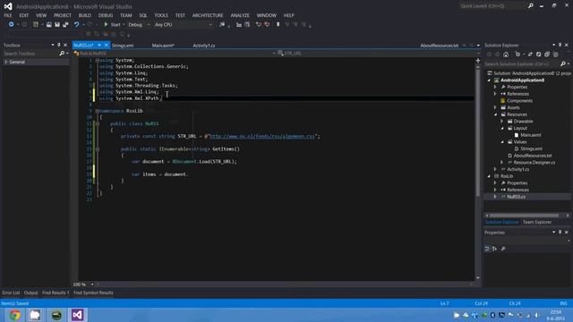
Task: Open the Find Symbol Results tab
Action: [93, 292]
